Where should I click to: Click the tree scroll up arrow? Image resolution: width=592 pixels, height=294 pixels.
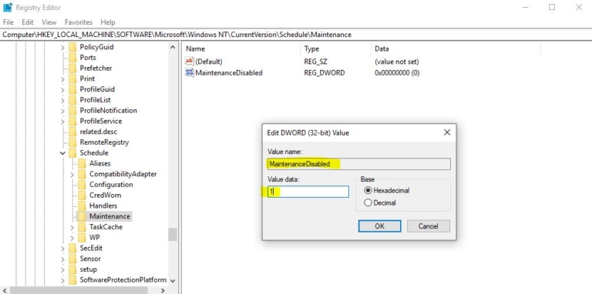coord(173,48)
